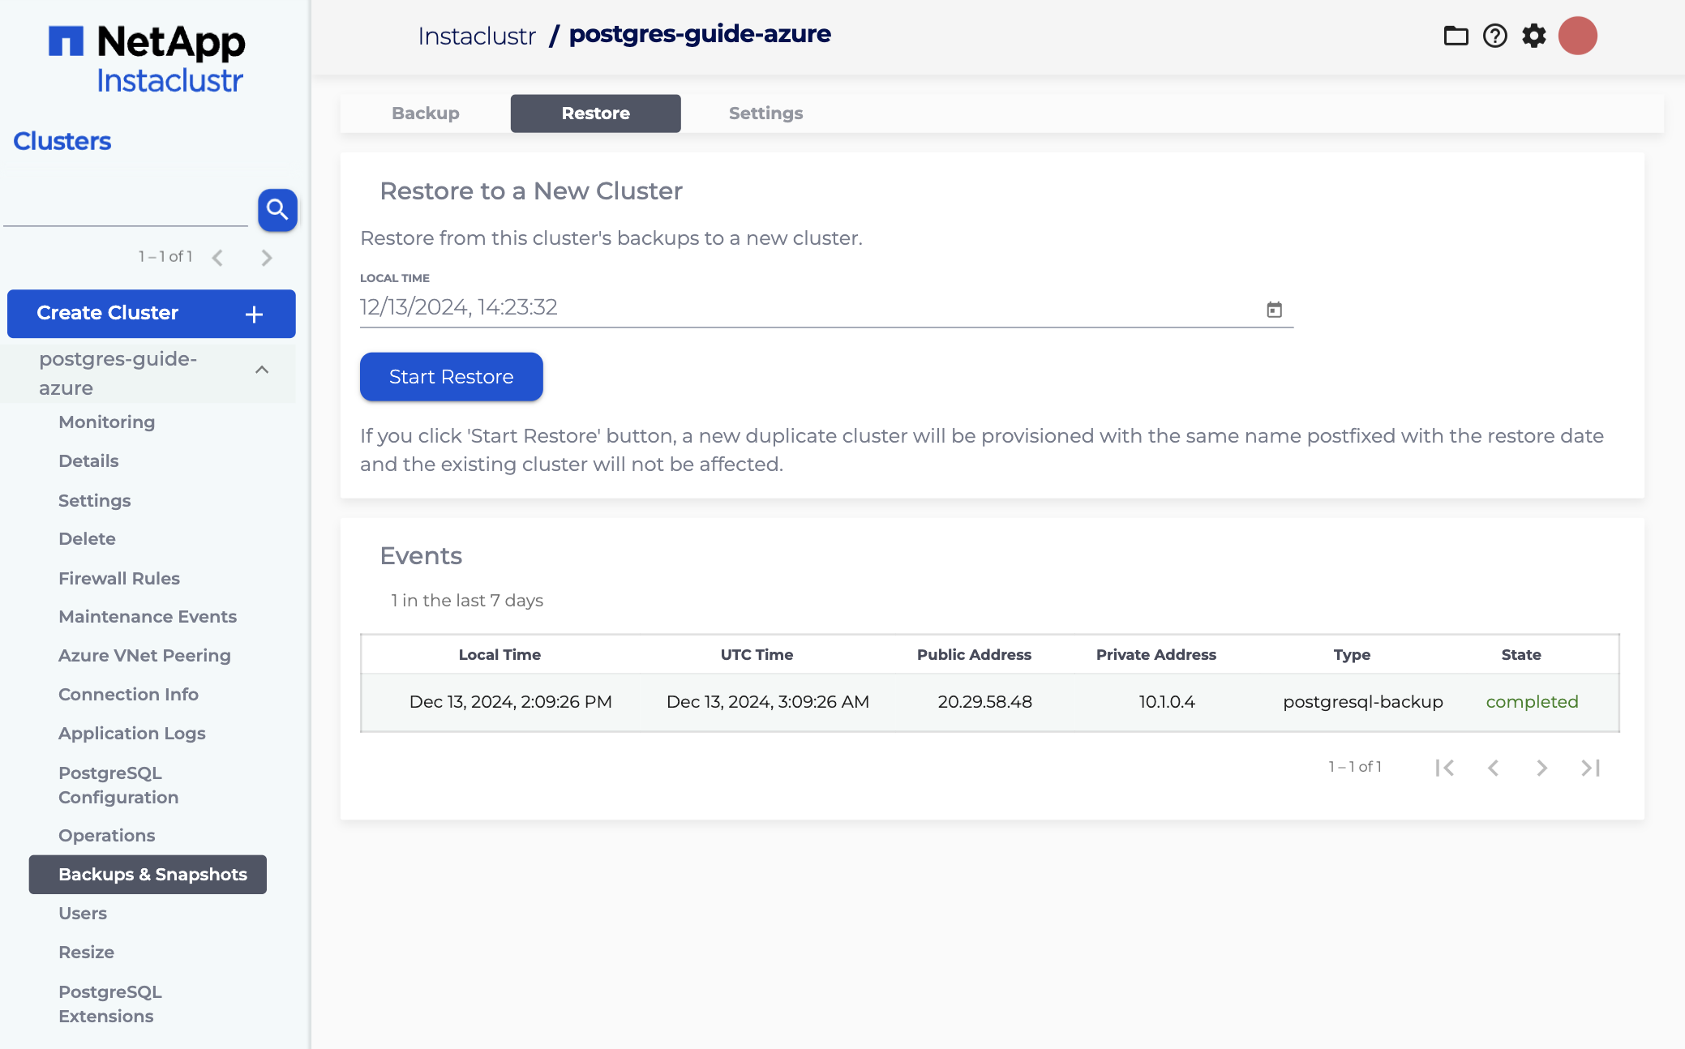Click next page arrow in events table
This screenshot has height=1049, width=1685.
pyautogui.click(x=1541, y=768)
